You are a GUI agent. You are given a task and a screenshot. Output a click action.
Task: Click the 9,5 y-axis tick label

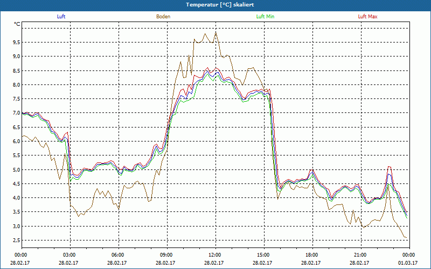click(x=16, y=42)
